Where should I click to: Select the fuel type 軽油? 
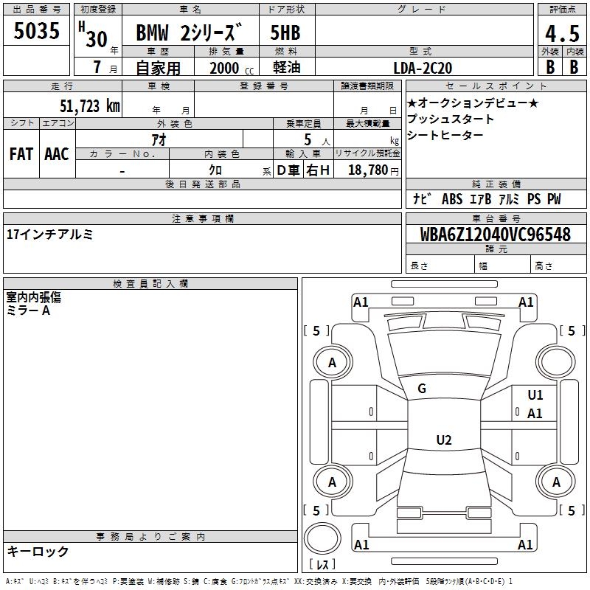(x=287, y=67)
